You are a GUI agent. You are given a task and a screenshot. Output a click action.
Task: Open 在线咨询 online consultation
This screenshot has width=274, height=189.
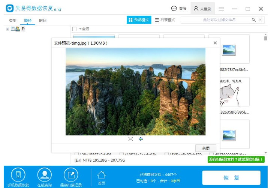[x=44, y=177]
